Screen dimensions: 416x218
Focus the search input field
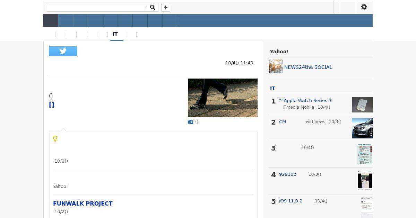coord(97,7)
